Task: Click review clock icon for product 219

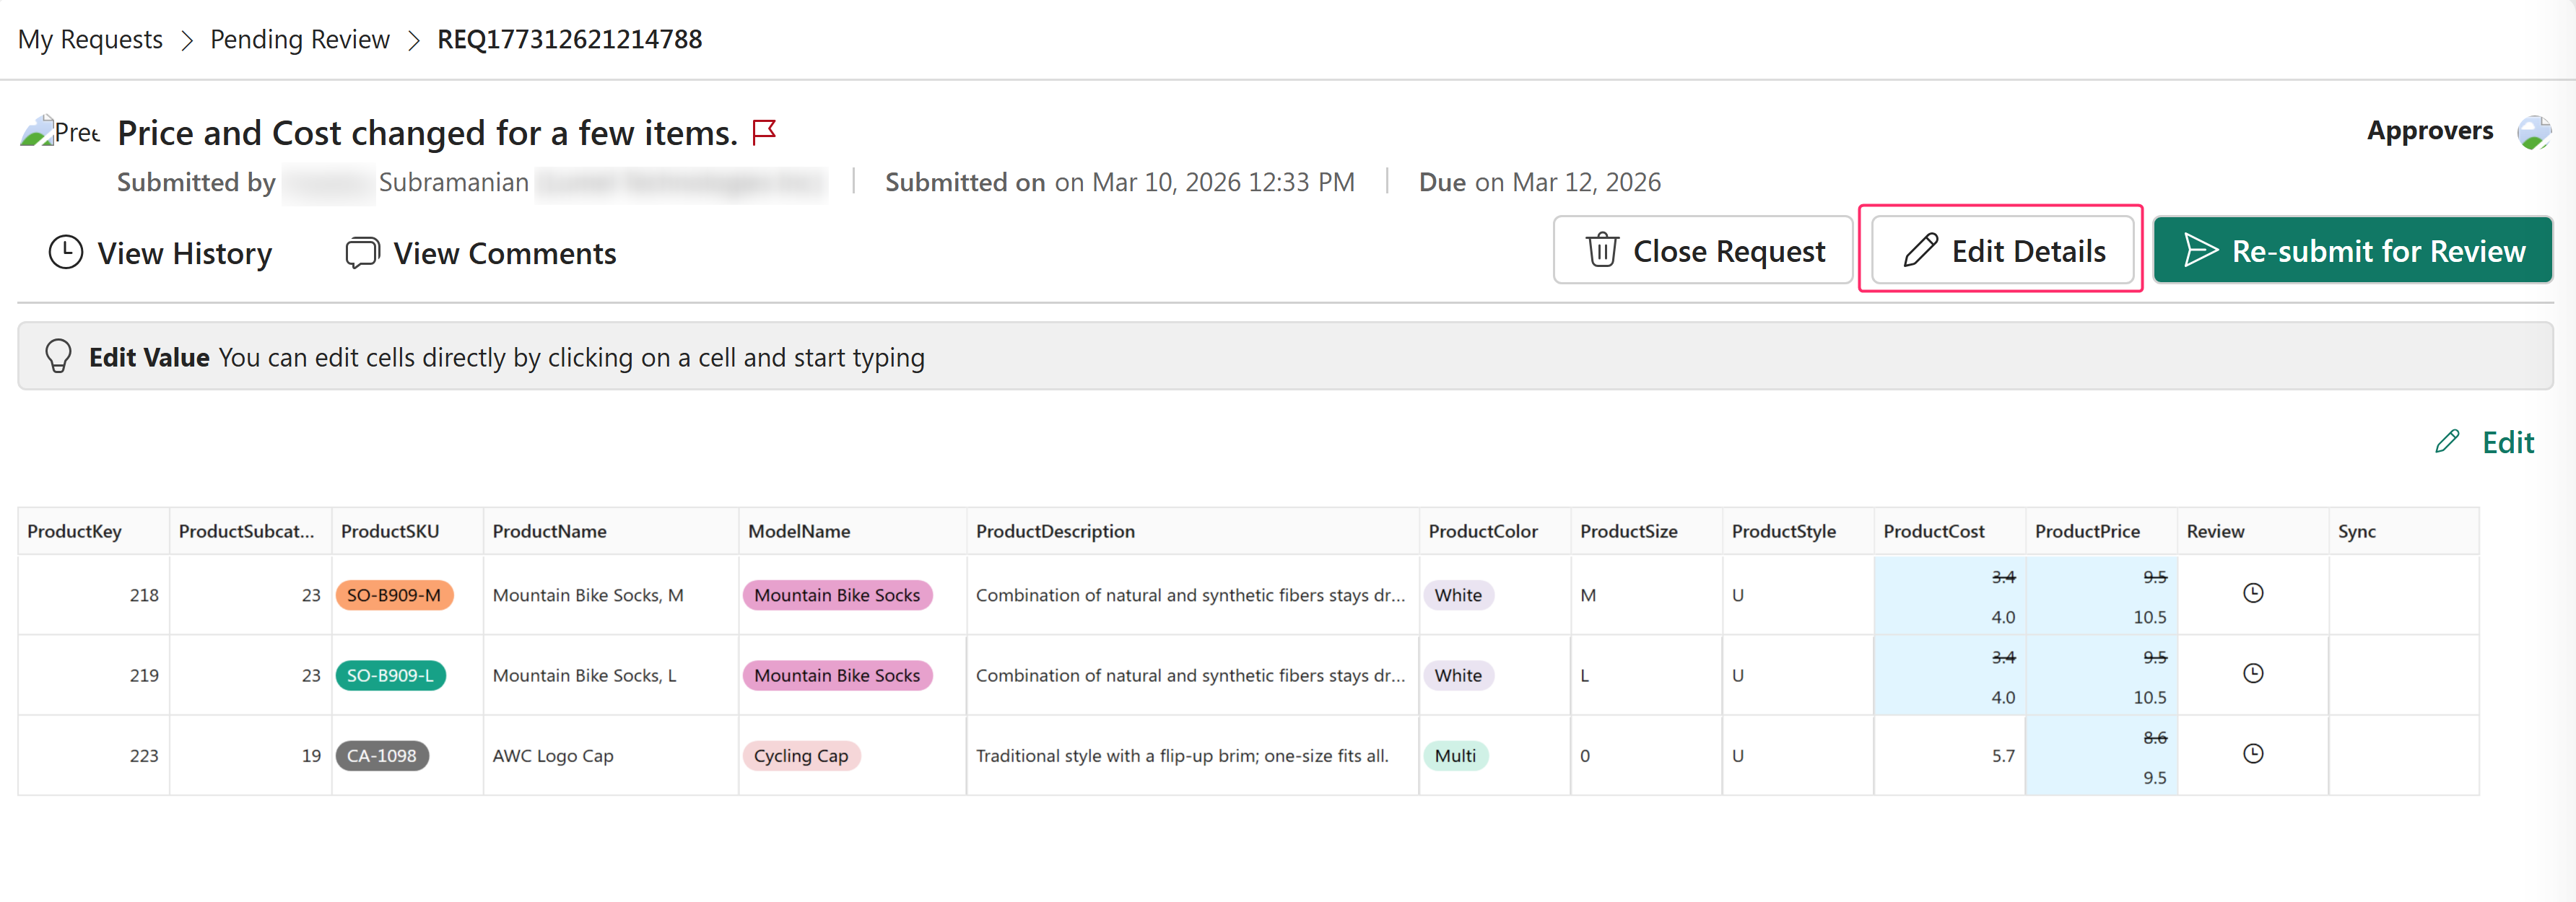Action: pyautogui.click(x=2252, y=673)
